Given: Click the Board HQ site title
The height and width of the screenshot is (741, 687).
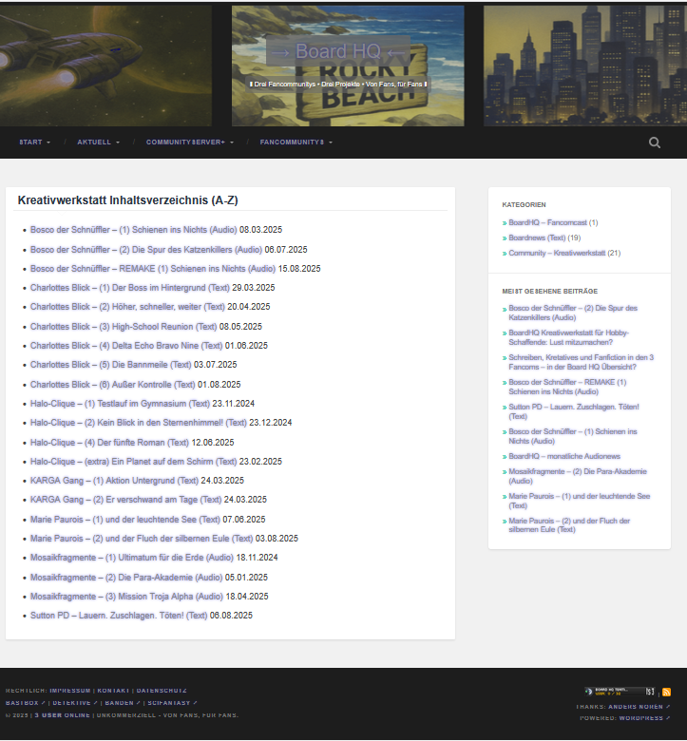Looking at the screenshot, I should click(337, 51).
